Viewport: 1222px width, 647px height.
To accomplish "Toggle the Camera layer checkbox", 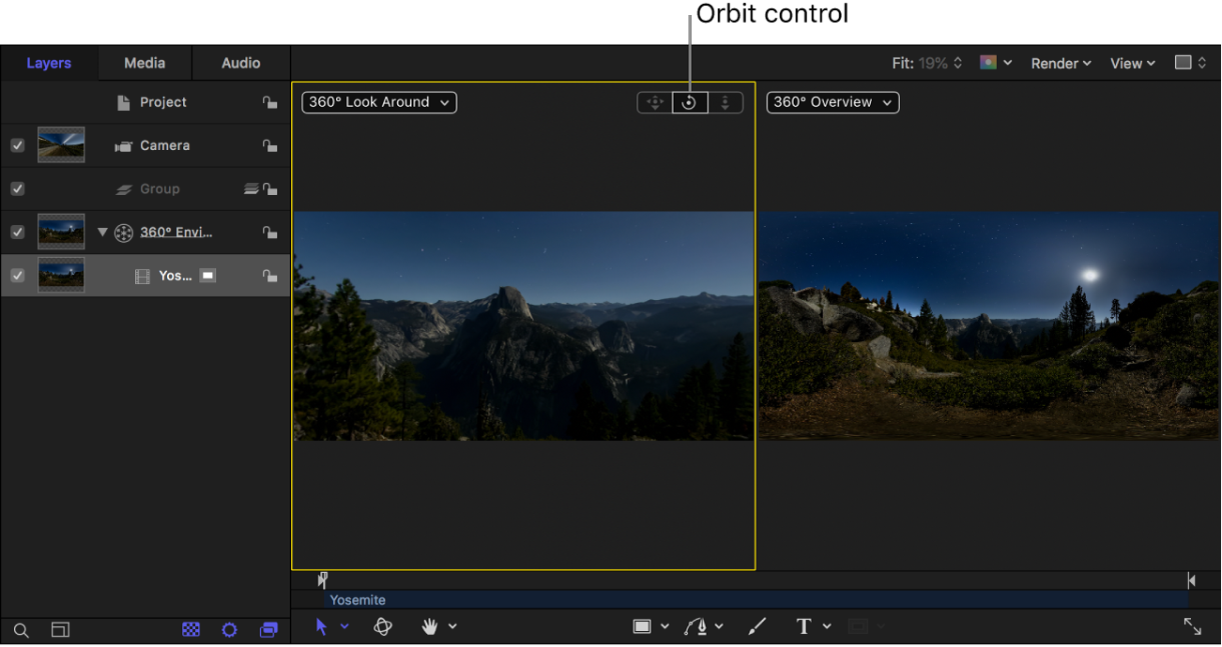I will click(17, 145).
